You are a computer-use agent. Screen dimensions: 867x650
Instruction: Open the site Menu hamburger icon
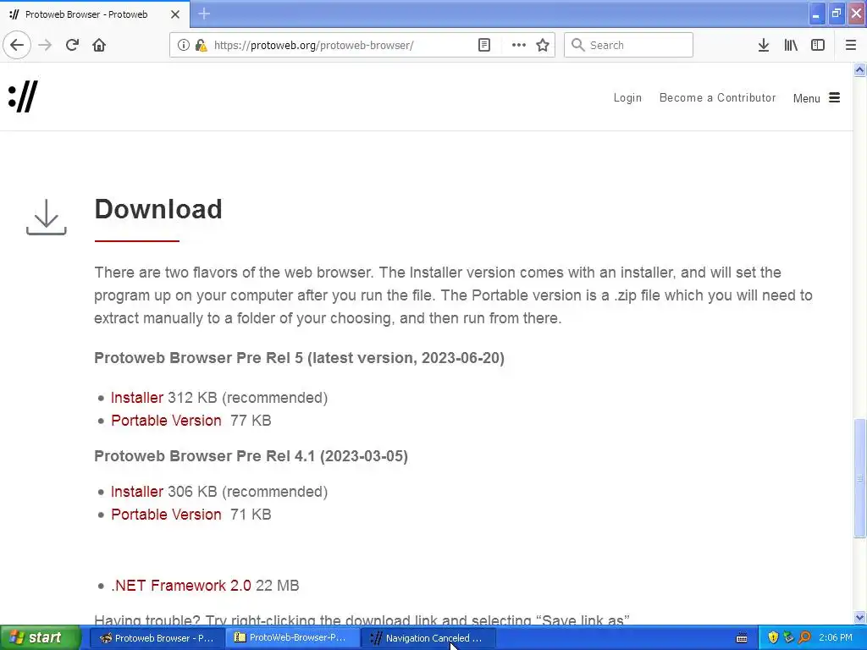point(834,98)
